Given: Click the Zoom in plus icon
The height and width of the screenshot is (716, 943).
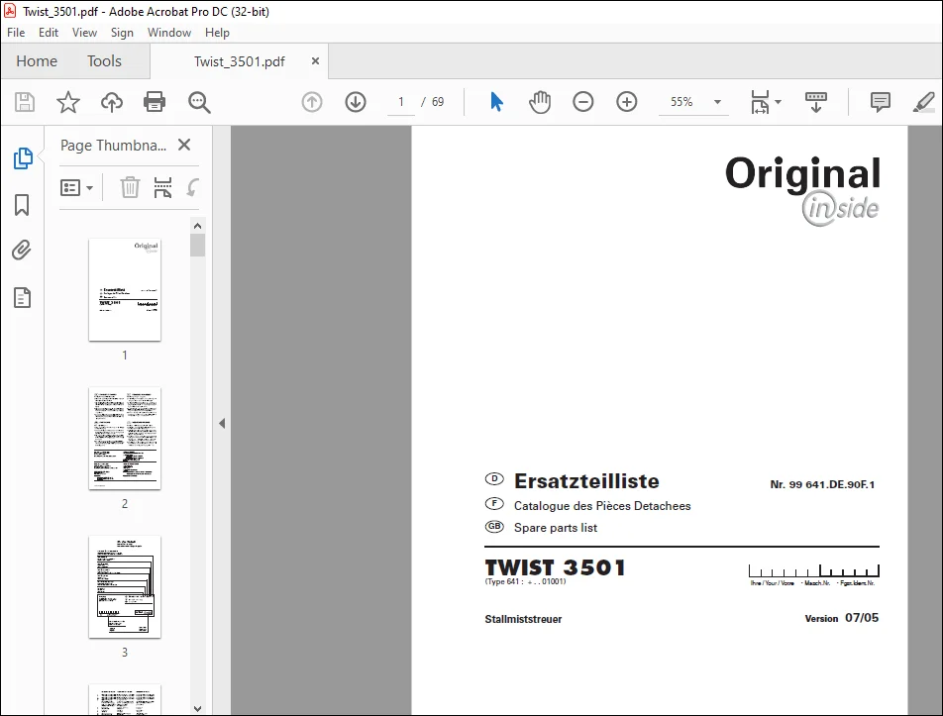Looking at the screenshot, I should pos(627,102).
